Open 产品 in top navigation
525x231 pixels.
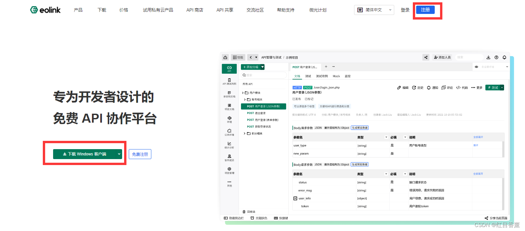pyautogui.click(x=78, y=10)
